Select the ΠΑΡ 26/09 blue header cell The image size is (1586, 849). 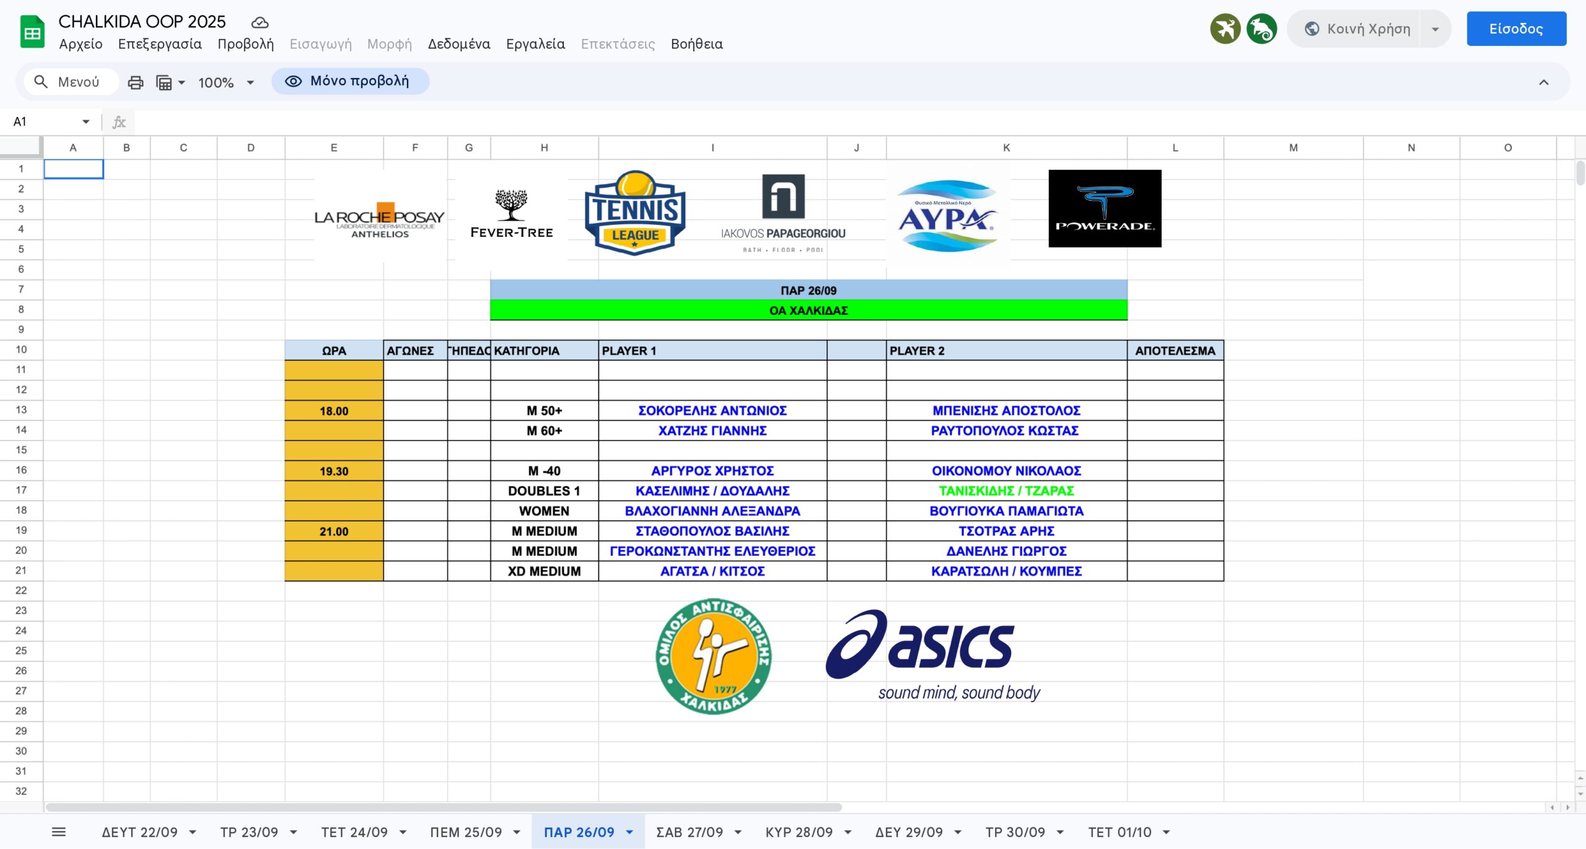tap(808, 290)
